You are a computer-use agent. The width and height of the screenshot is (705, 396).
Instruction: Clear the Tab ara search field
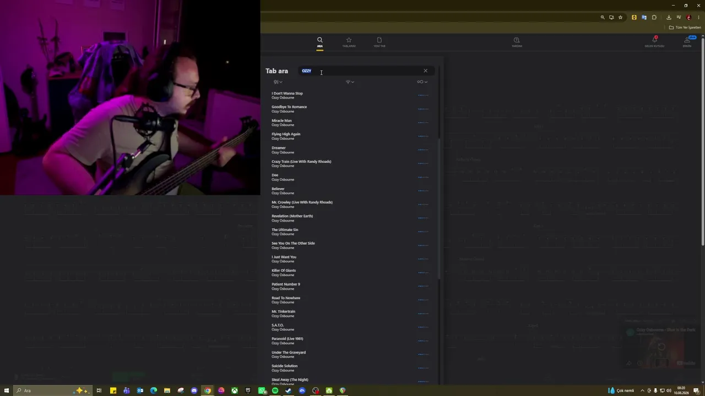coord(425,71)
